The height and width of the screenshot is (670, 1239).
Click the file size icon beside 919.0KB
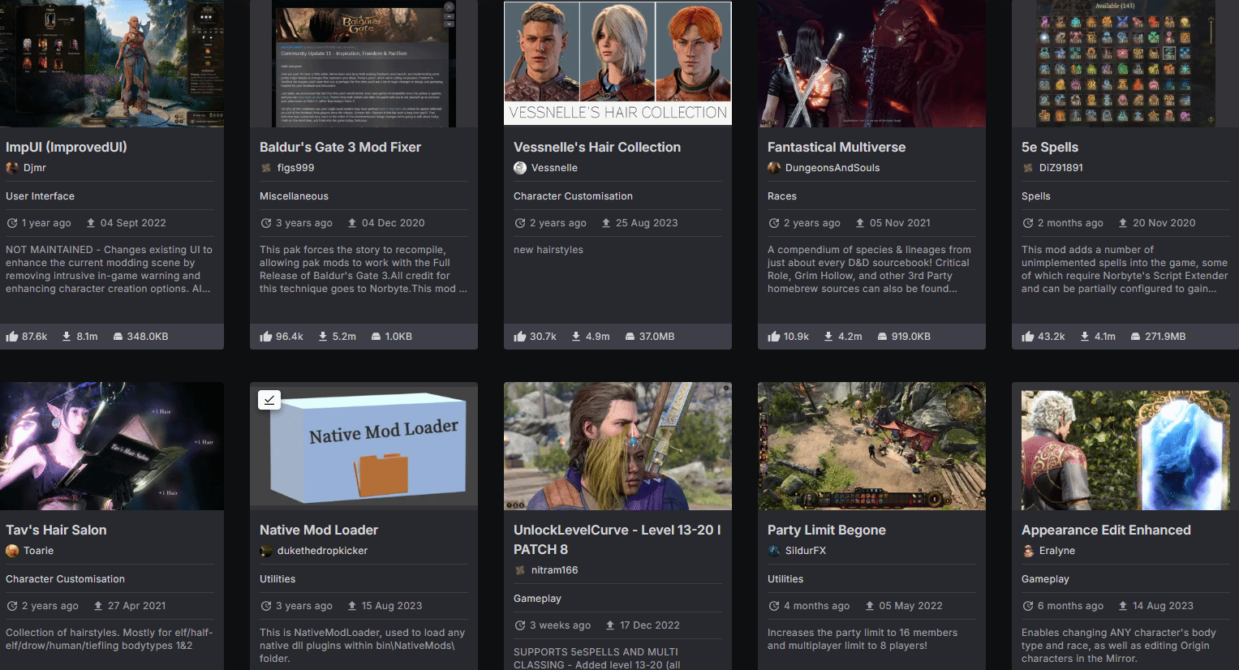pos(882,336)
